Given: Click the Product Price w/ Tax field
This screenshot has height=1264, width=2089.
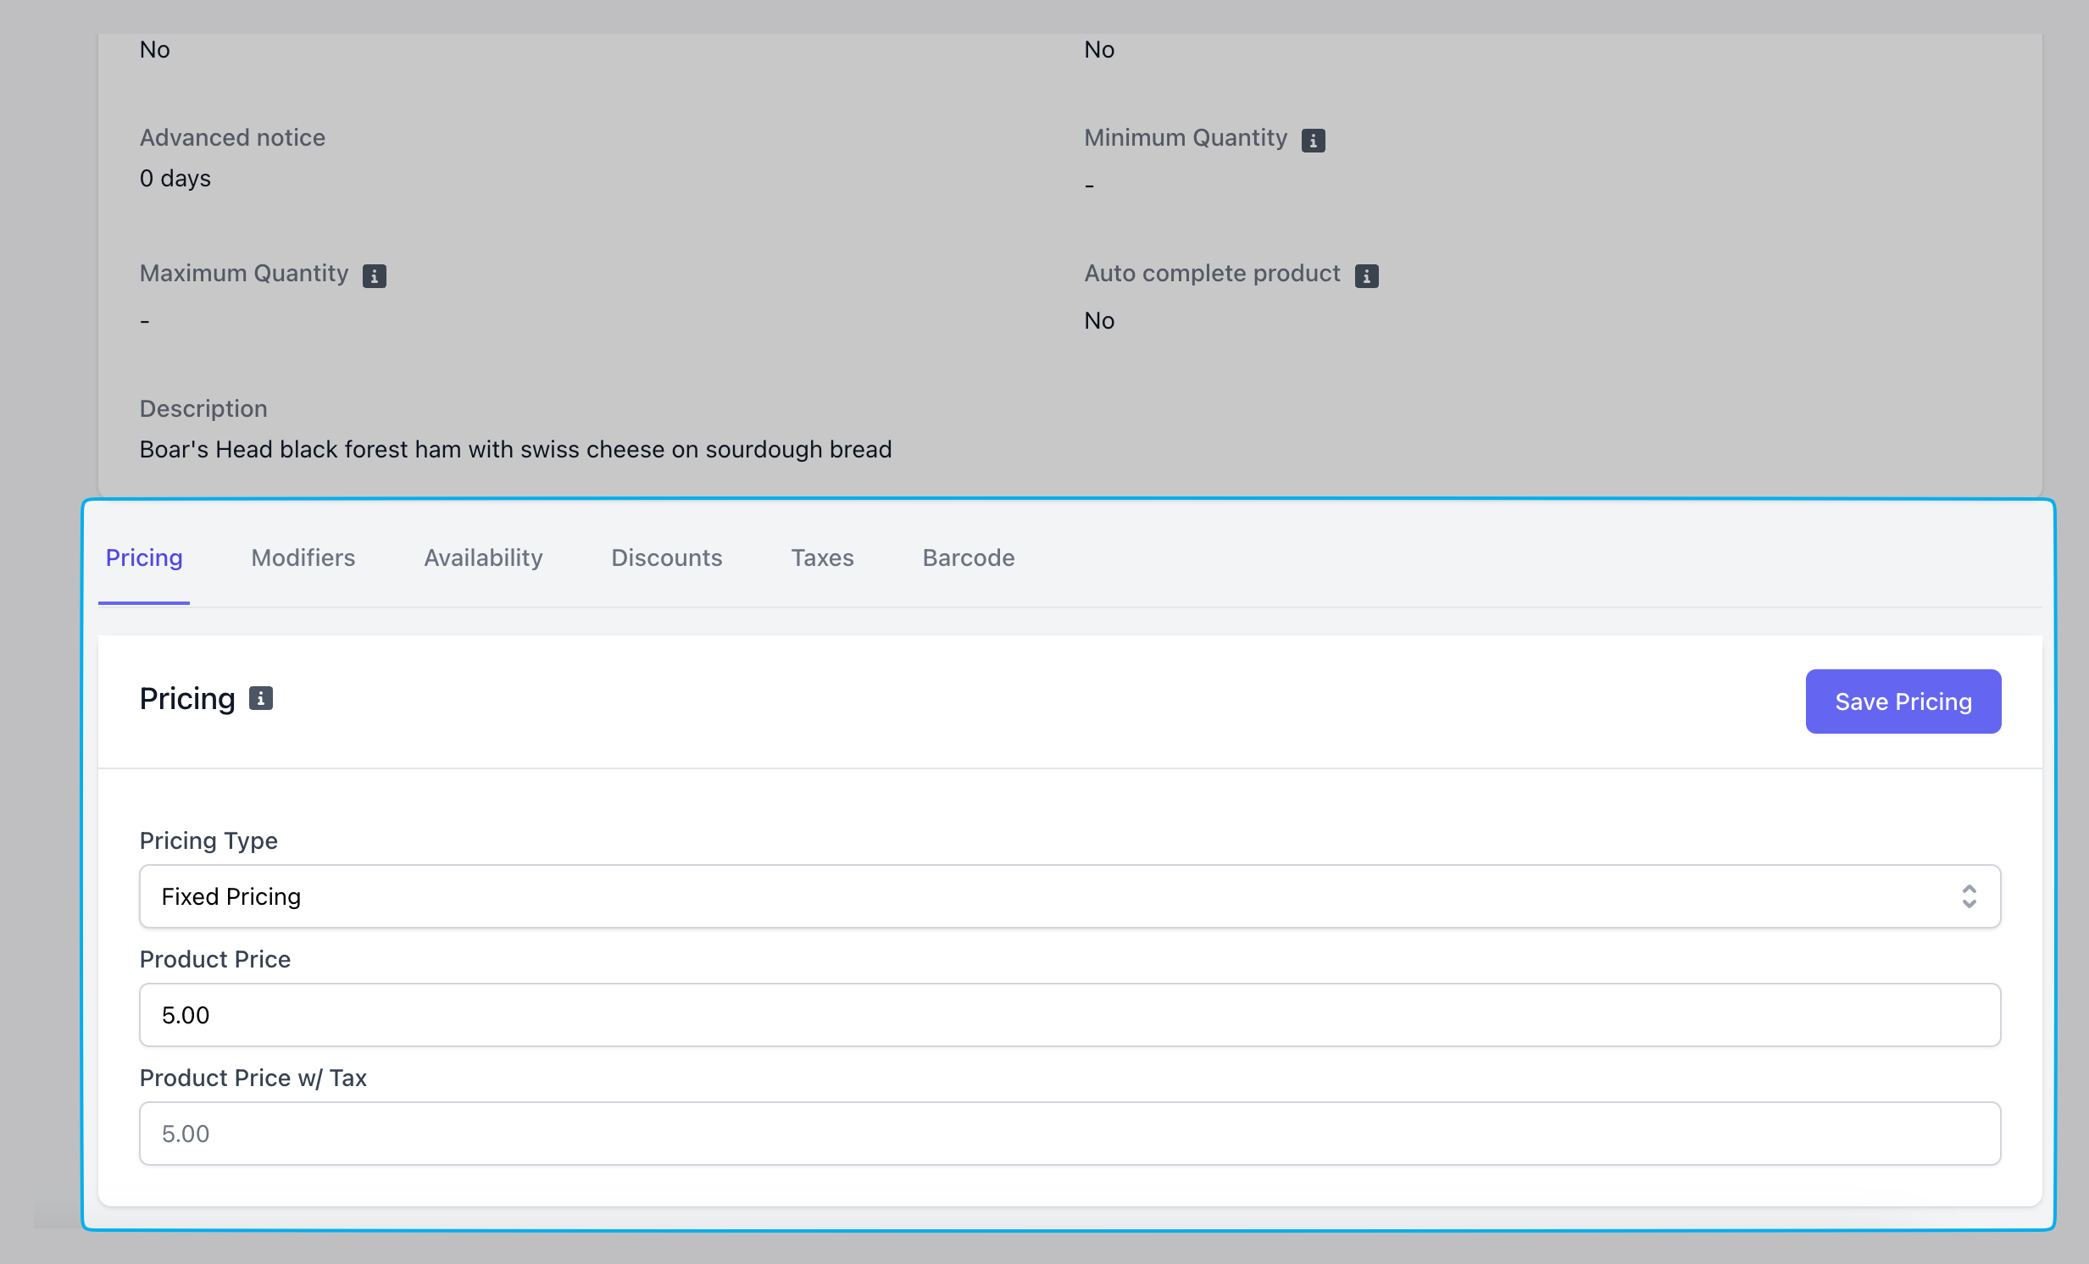Looking at the screenshot, I should 1069,1134.
